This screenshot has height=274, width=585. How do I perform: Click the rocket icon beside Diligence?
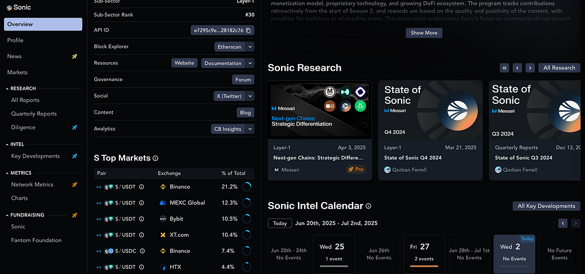pyautogui.click(x=75, y=127)
